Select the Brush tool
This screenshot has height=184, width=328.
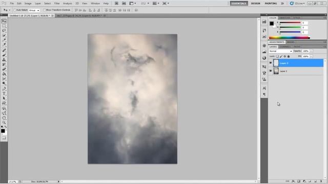pyautogui.click(x=4, y=55)
